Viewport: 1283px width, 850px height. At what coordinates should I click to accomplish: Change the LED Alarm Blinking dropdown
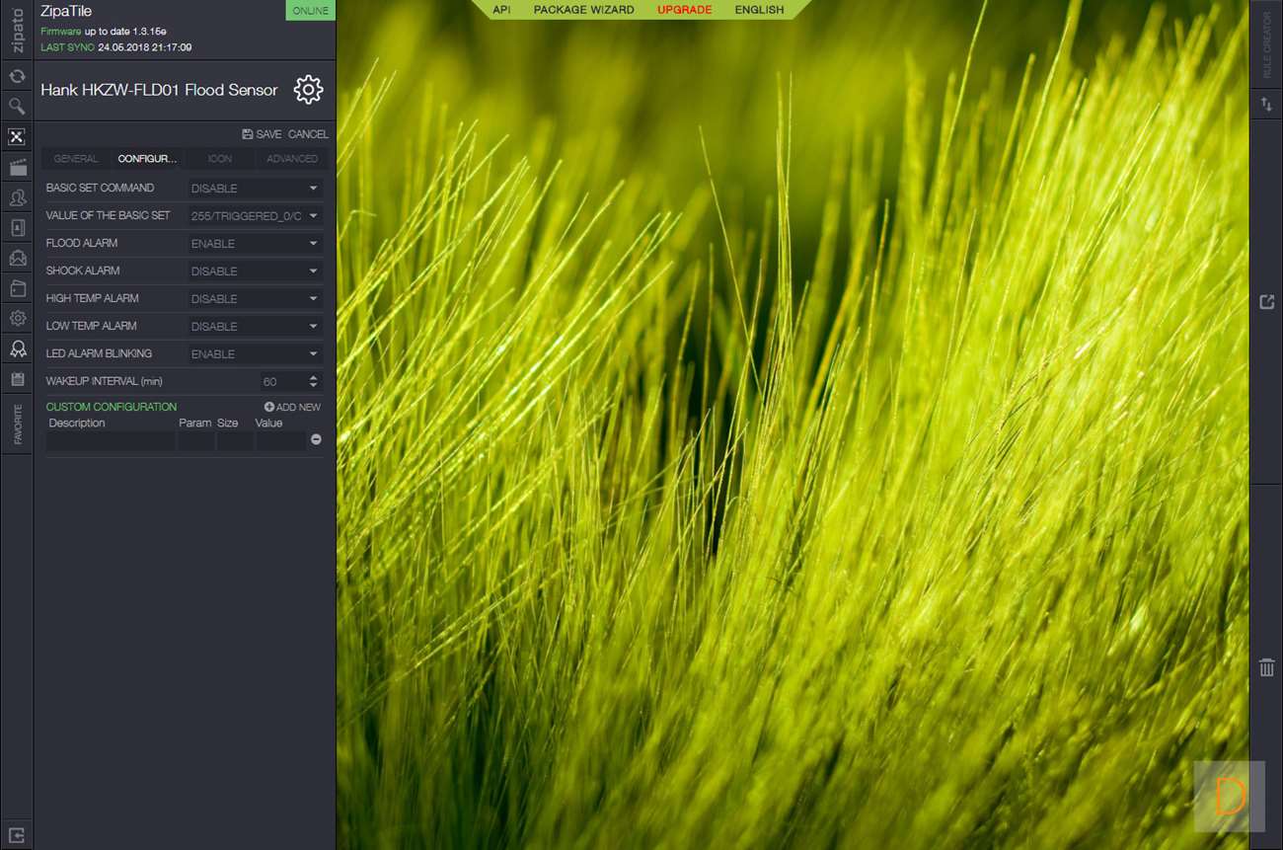coord(255,354)
